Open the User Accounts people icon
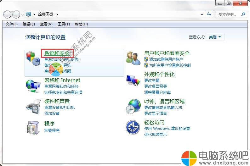Screen dimensions: 250x166 (x=133, y=58)
